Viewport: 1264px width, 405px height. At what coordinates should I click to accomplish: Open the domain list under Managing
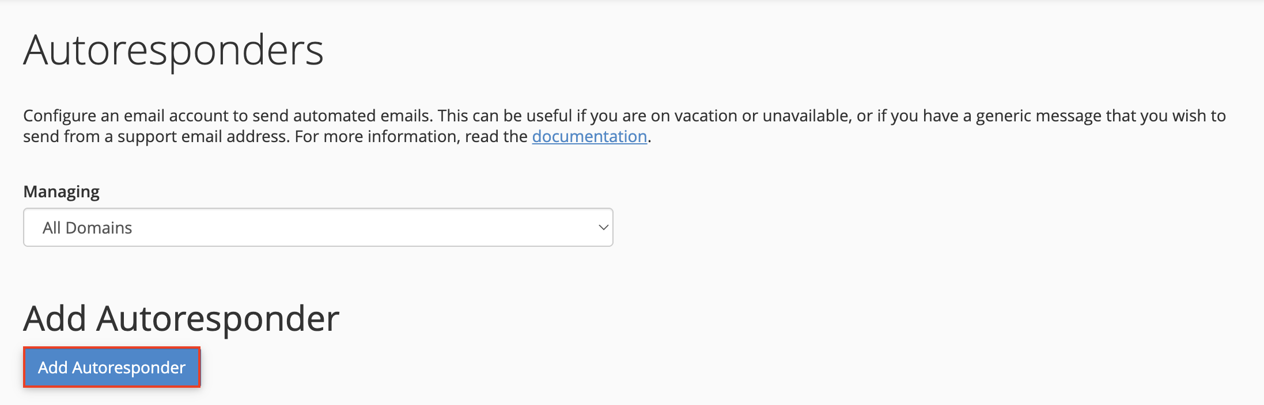(318, 227)
